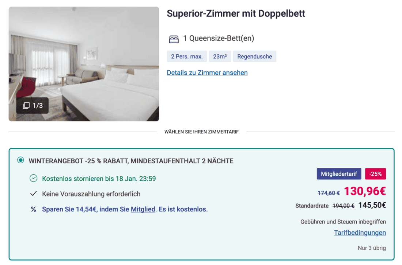
Task: Click the Mitglied membership link
Action: [143, 209]
